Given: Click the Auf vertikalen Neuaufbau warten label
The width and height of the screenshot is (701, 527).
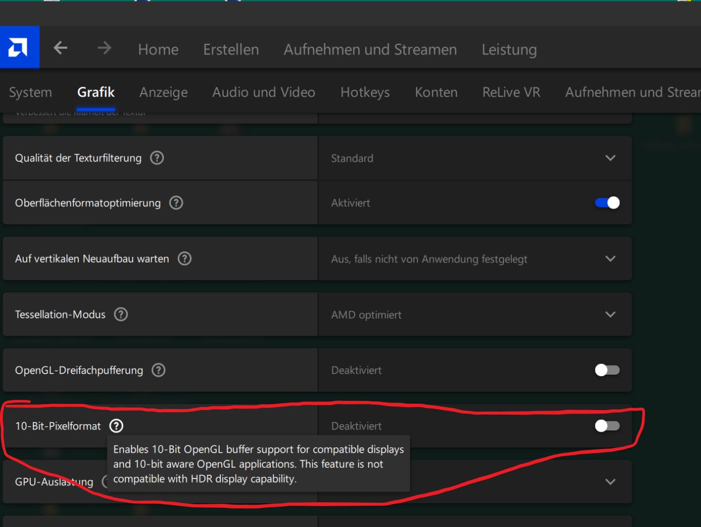Looking at the screenshot, I should point(92,259).
